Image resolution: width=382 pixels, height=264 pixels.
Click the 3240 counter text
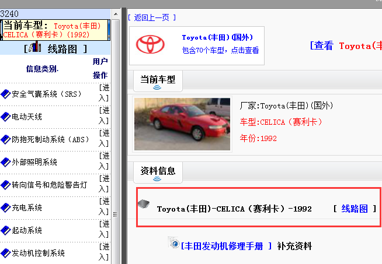9,14
